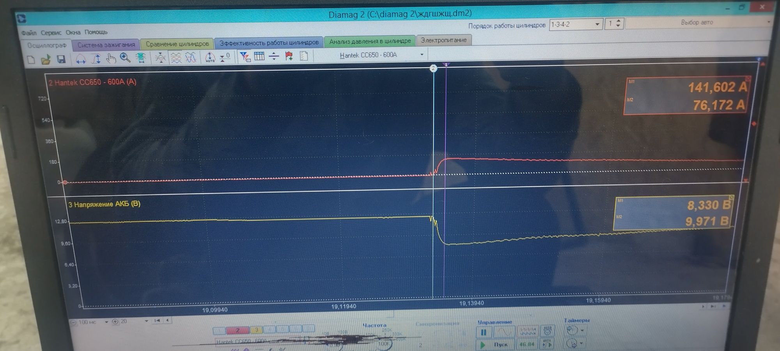Image resolution: width=780 pixels, height=351 pixels.
Task: Toggle channel 2 red button
Action: point(238,330)
